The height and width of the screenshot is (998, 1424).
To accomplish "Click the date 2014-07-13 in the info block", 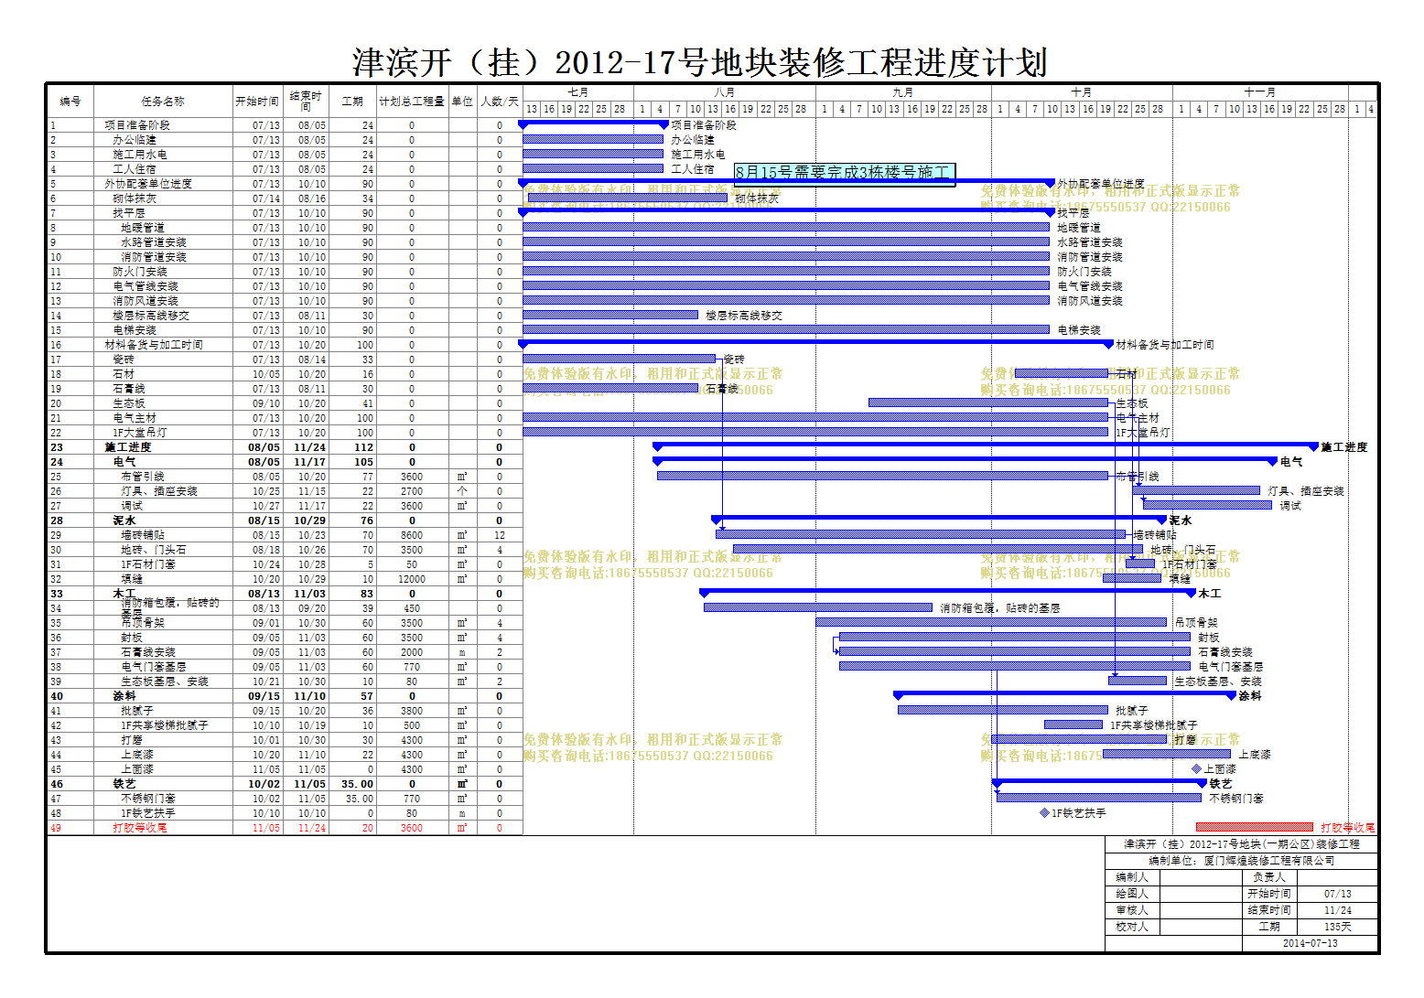I will click(1310, 943).
